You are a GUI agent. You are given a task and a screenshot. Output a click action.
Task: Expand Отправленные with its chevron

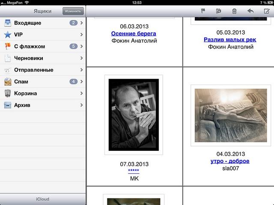(x=82, y=70)
